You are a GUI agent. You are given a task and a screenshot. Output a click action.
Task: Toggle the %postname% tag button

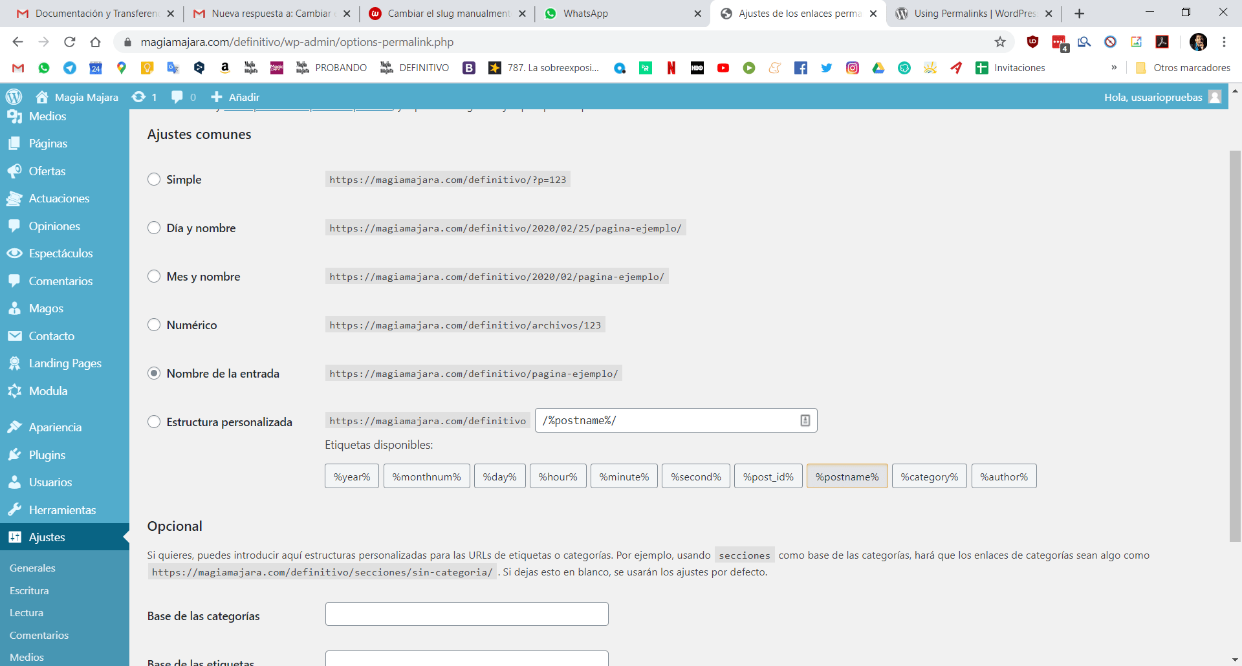pos(847,477)
